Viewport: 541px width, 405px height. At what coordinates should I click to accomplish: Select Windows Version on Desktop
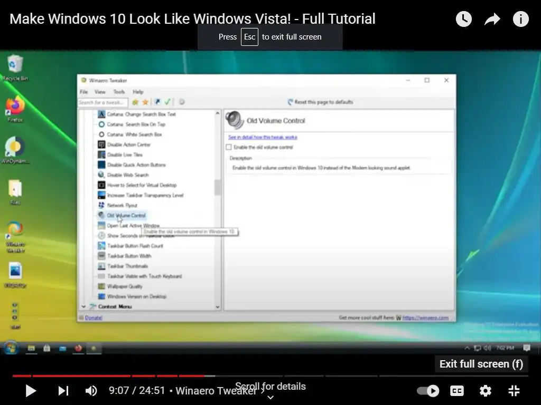coord(132,296)
